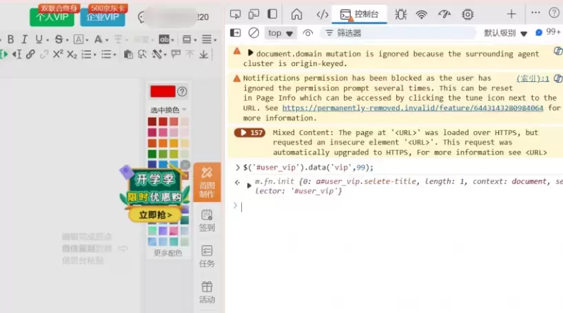Open the 任务 tasks sidebar item

point(207,256)
